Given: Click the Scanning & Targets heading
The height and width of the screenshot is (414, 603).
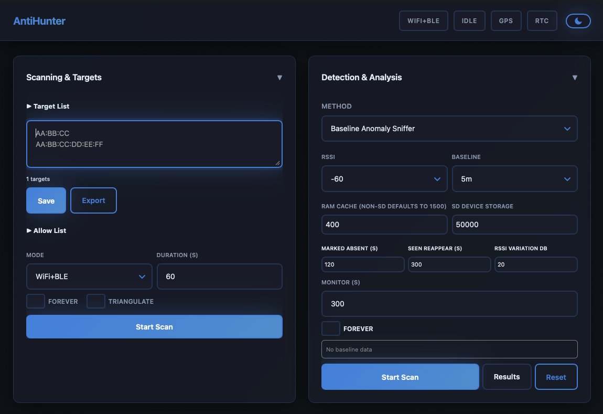Looking at the screenshot, I should click(64, 77).
